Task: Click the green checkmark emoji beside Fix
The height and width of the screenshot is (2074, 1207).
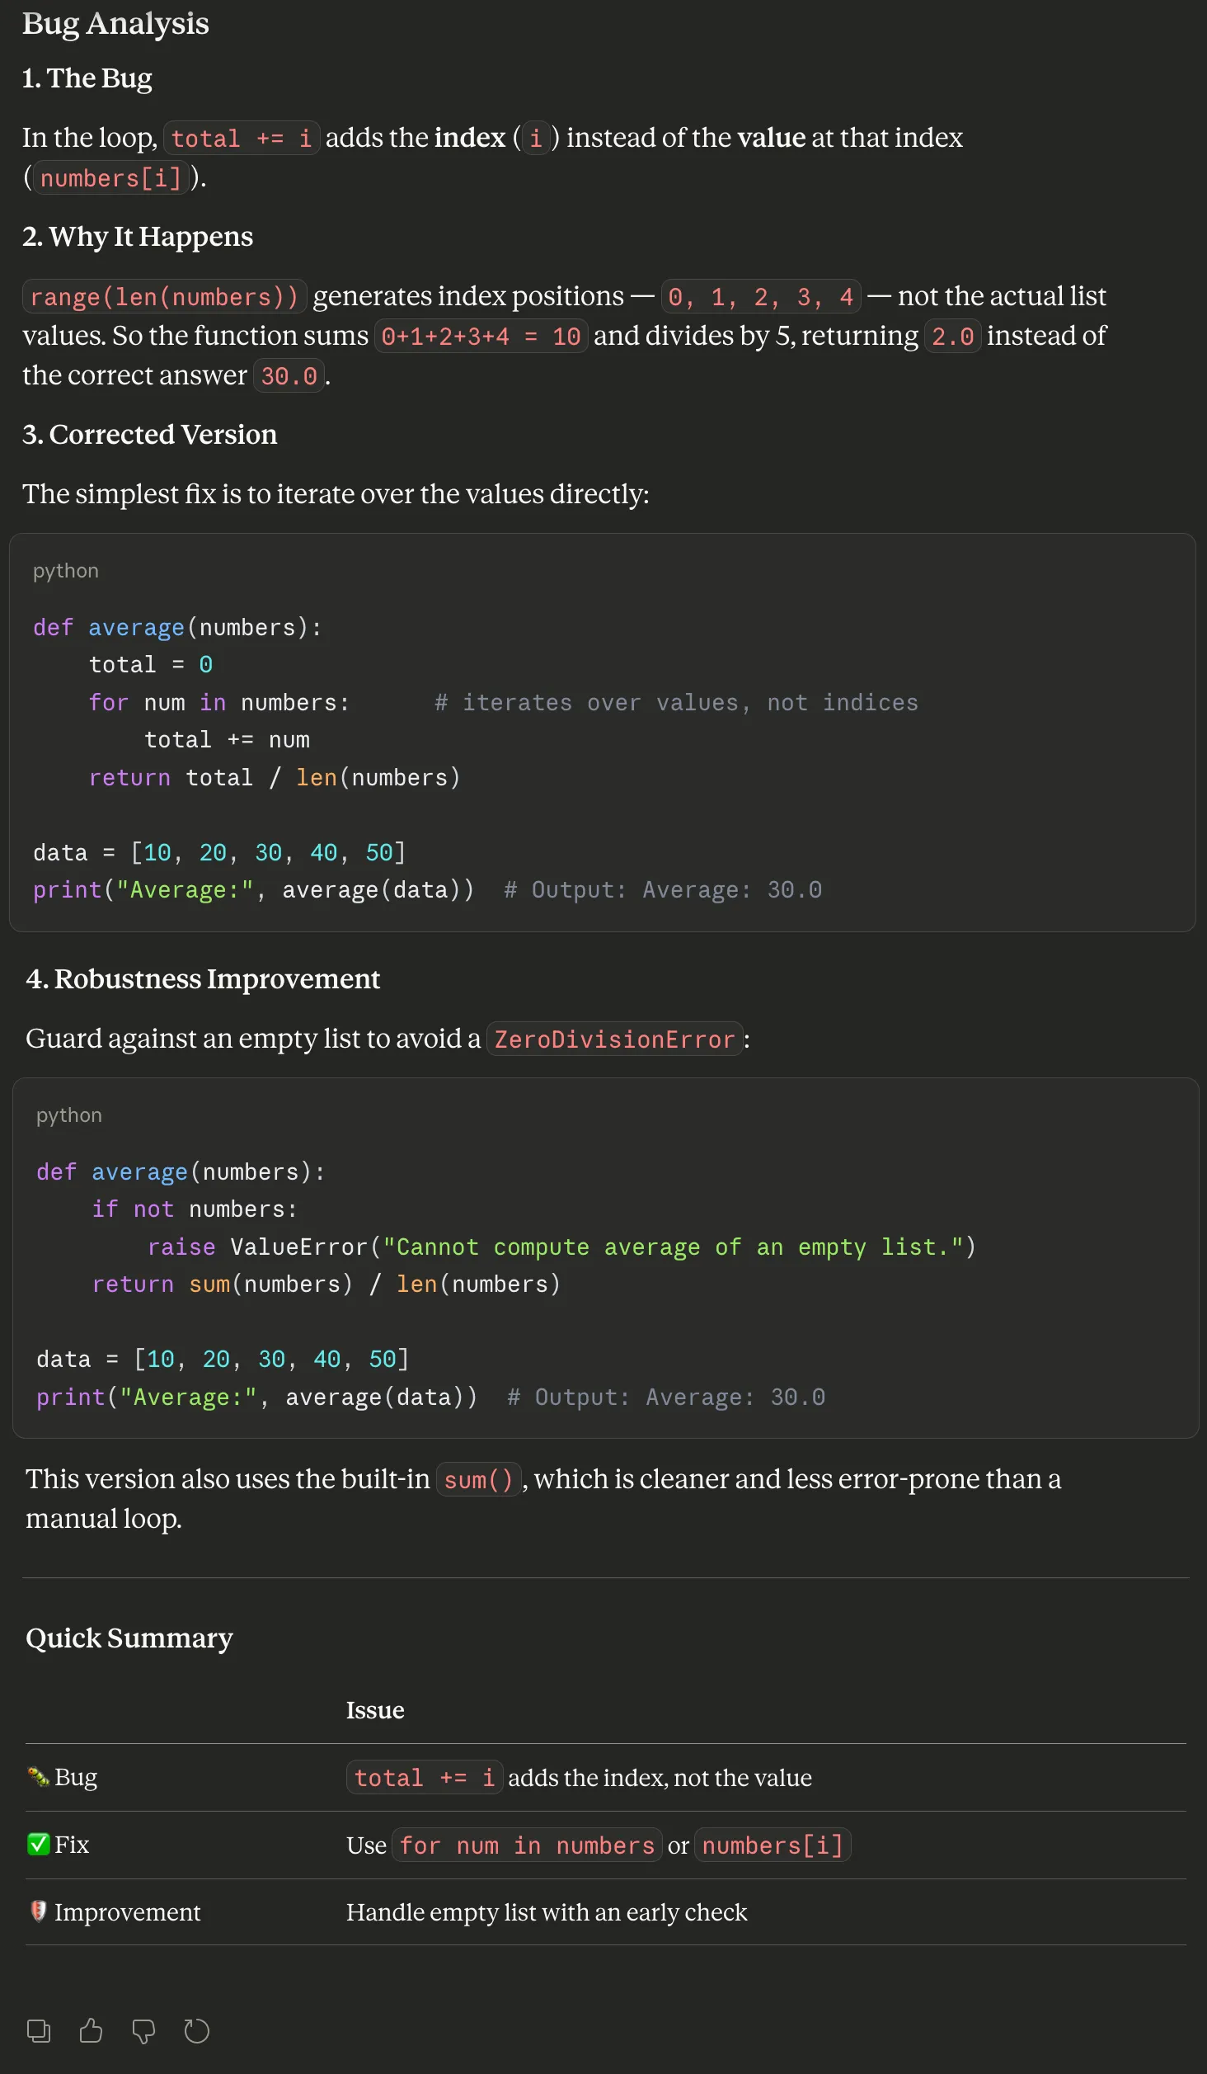Action: [38, 1844]
